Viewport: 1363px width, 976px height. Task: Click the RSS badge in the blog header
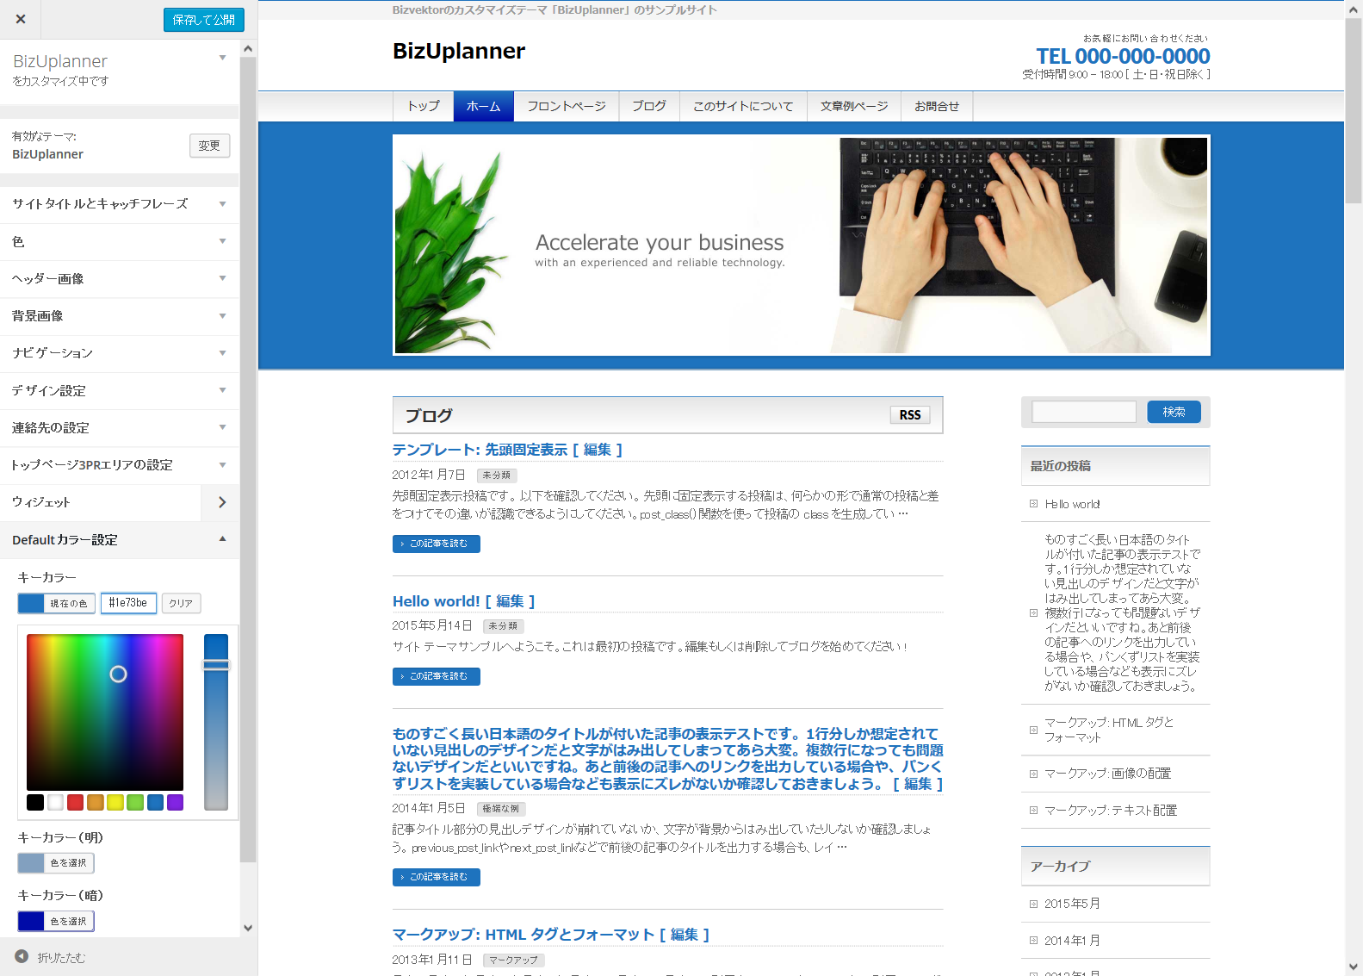[909, 415]
